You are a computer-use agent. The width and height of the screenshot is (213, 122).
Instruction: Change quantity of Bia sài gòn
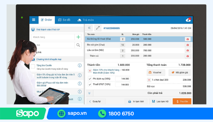point(122,45)
